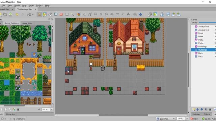Raise the selected layer with up arrow
The height and width of the screenshot is (121, 216).
pos(197,109)
